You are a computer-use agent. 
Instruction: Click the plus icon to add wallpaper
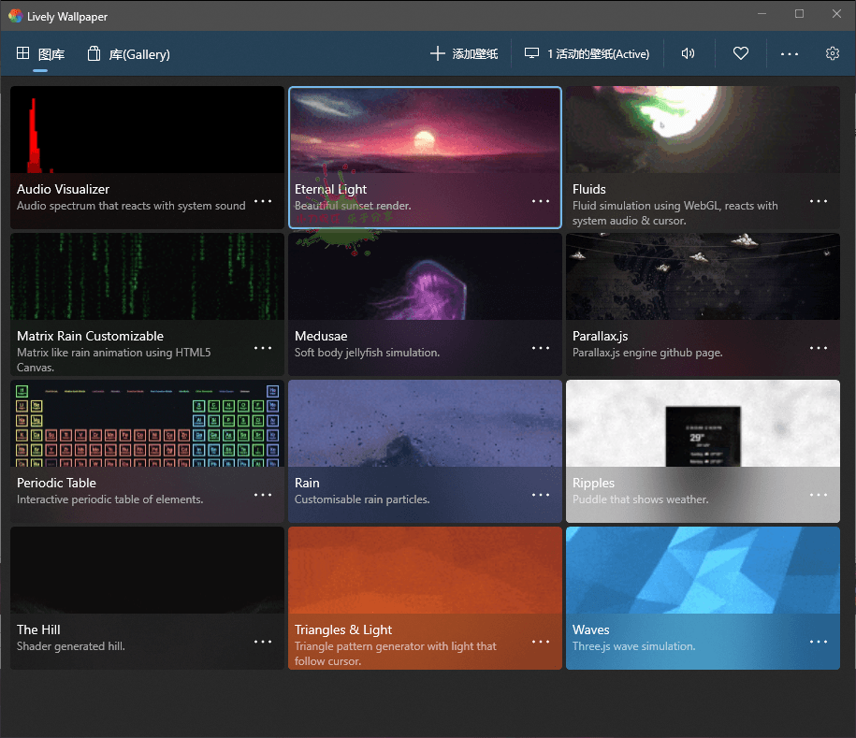click(437, 54)
